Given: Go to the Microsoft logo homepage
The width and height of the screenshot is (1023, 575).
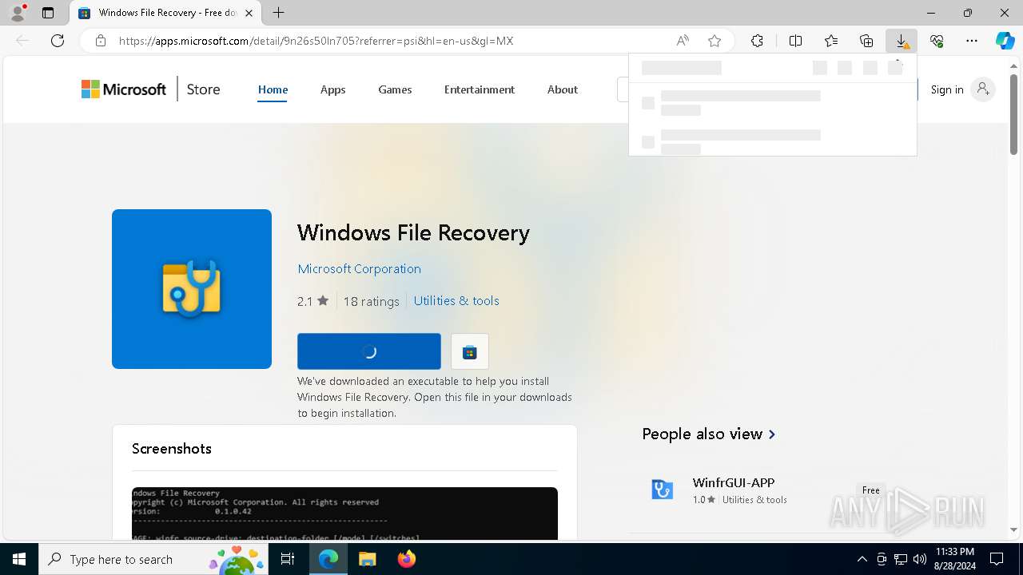Looking at the screenshot, I should [x=124, y=89].
